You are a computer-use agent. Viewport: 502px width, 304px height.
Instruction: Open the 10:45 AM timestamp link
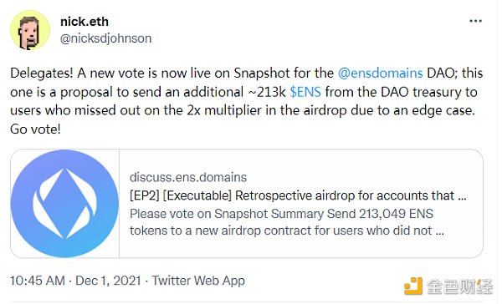pos(38,281)
